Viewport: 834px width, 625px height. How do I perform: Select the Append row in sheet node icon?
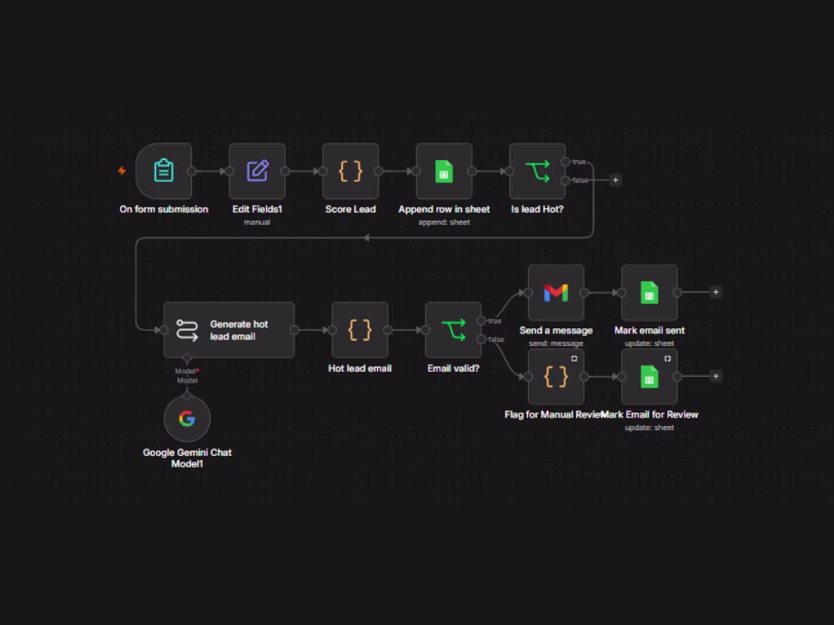point(445,171)
